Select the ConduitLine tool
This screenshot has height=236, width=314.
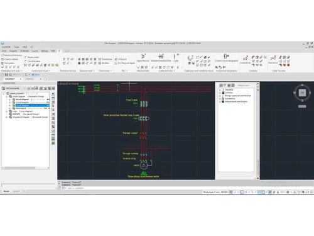(x=245, y=60)
